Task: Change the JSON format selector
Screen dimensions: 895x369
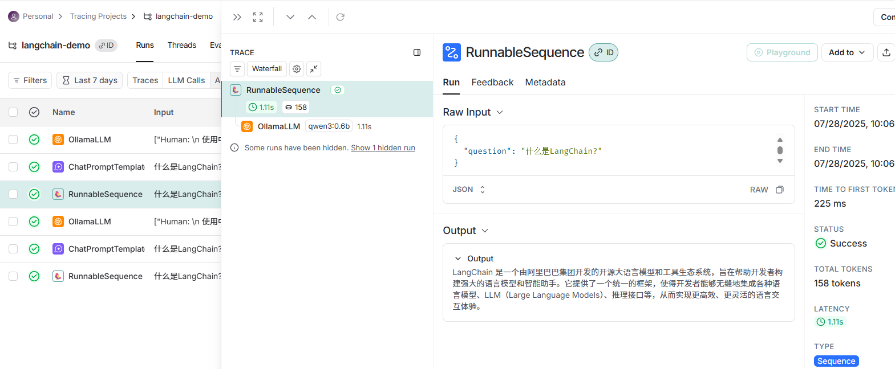Action: click(x=469, y=190)
